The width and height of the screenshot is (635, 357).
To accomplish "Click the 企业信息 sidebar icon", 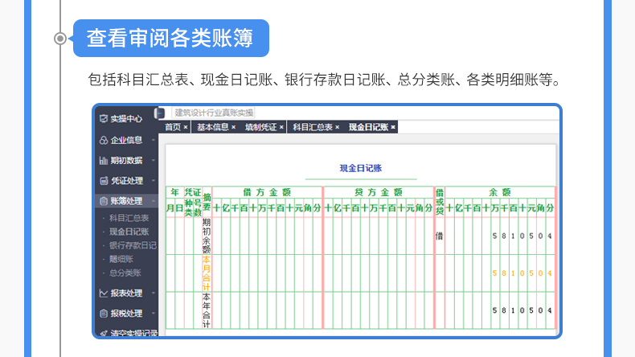I will (103, 140).
